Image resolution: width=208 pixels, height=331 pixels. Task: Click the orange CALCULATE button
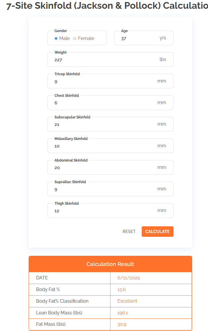(x=157, y=232)
